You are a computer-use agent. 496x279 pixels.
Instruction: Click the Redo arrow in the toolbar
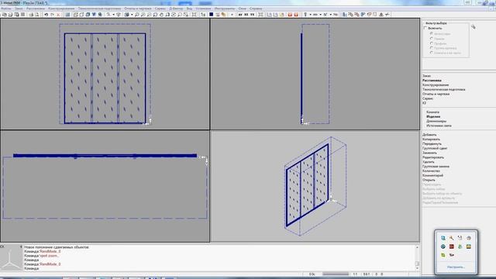(52, 15)
